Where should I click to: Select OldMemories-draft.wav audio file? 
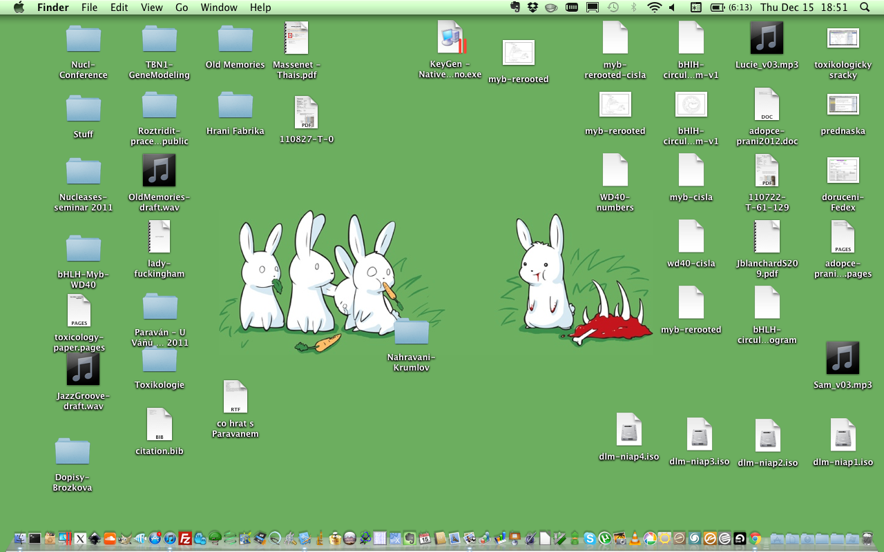(x=160, y=170)
